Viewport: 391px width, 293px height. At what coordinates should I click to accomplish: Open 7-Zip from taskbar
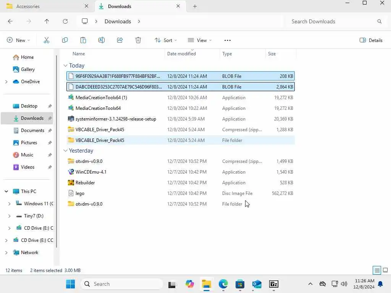click(273, 284)
